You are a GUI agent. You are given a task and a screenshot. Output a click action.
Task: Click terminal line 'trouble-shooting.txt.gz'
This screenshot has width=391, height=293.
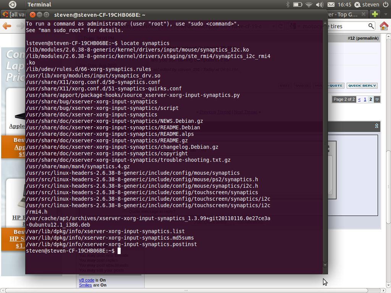pos(128,160)
